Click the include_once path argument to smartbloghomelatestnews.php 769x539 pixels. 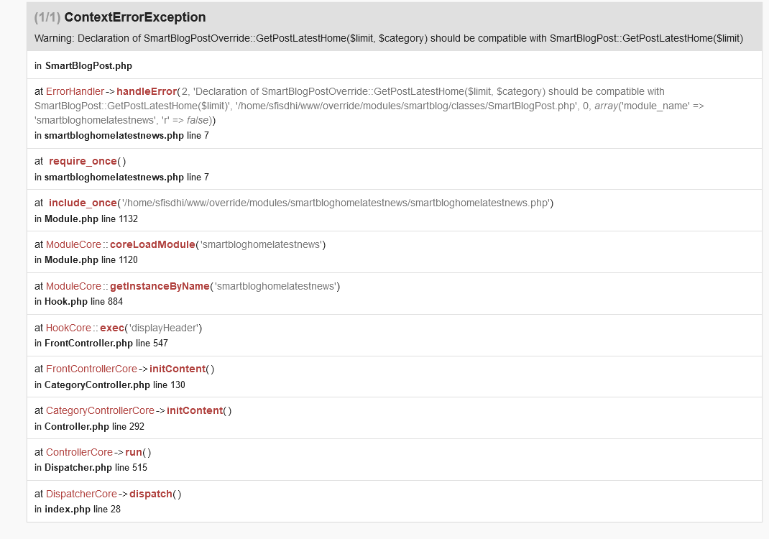[x=336, y=203]
